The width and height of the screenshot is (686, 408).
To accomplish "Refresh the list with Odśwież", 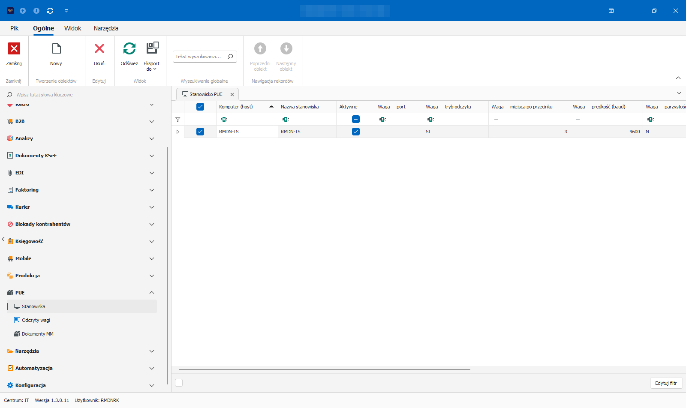I will point(129,54).
